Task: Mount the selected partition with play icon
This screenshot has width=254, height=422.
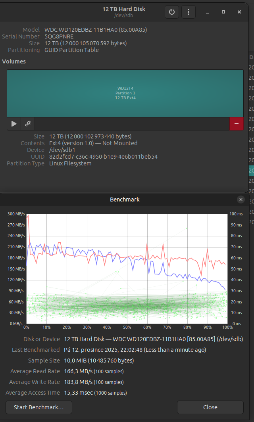Action: pos(14,124)
